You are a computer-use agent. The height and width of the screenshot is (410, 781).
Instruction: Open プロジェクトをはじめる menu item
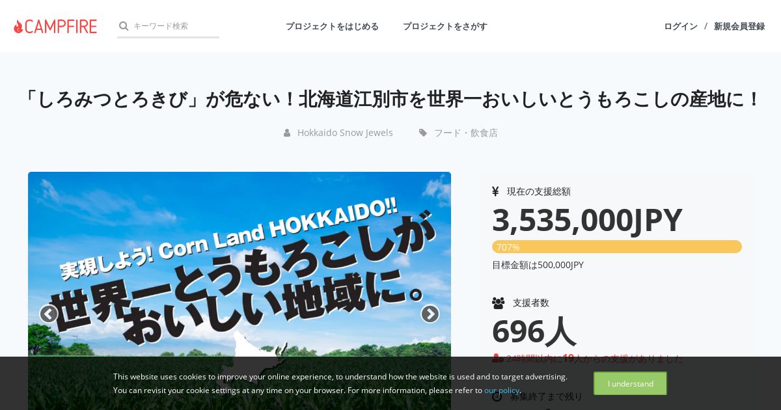coord(332,26)
